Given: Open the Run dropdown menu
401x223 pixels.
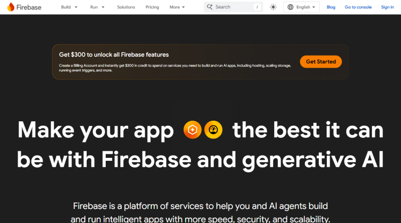Looking at the screenshot, I should (97, 7).
